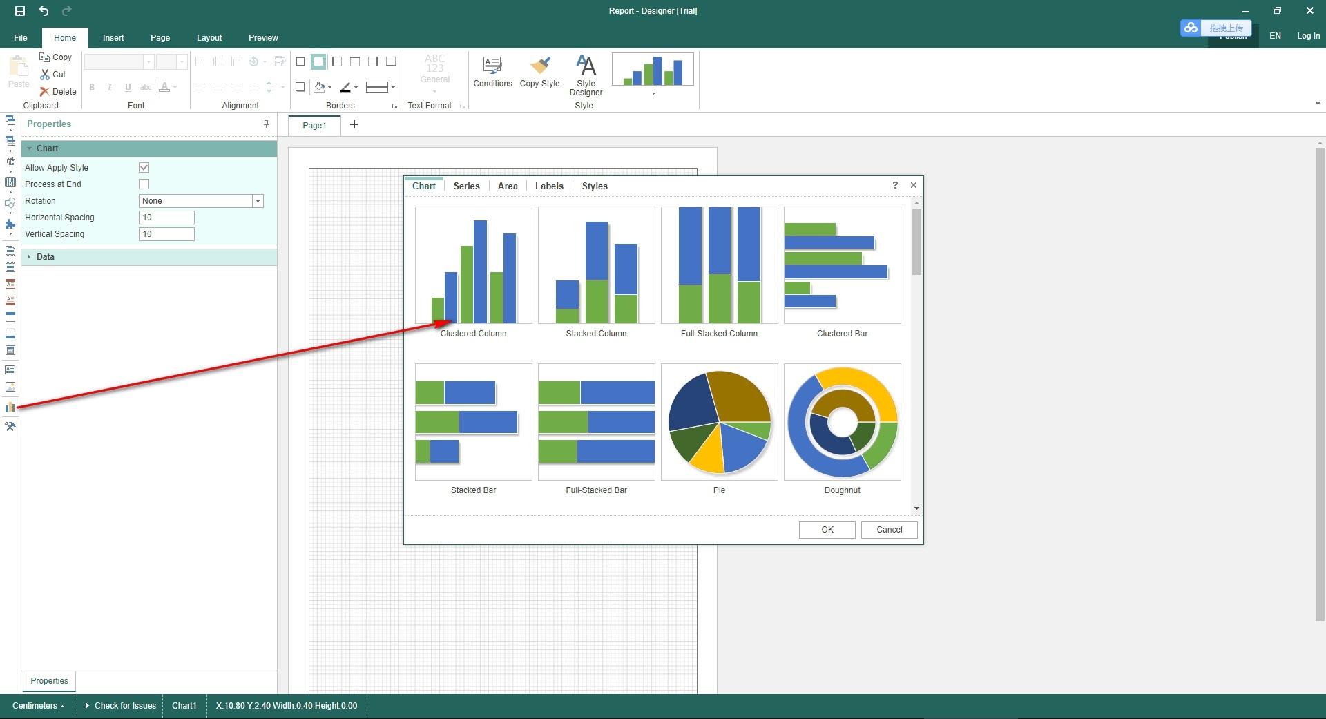Screen dimensions: 1326x719
Task: Open the Centimeters units dropdown
Action: pos(38,706)
